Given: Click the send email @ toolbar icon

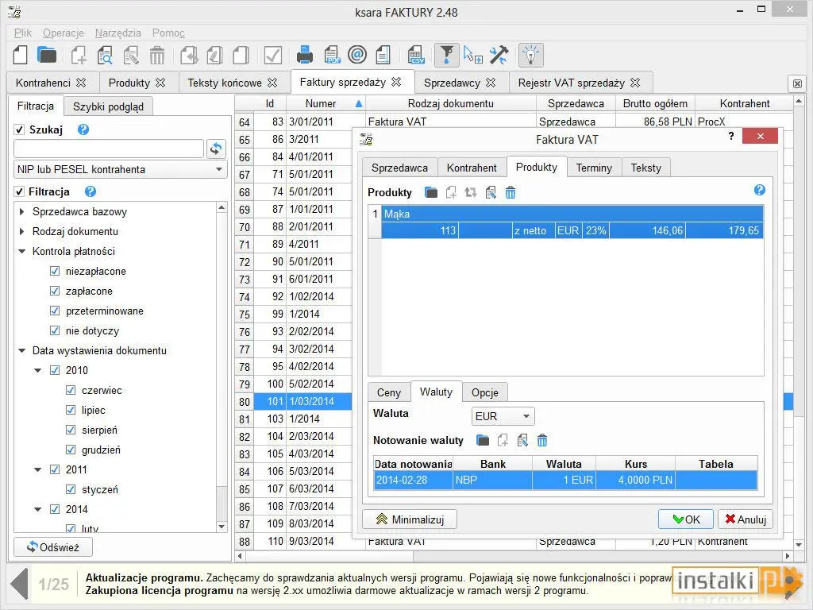Looking at the screenshot, I should click(x=357, y=55).
